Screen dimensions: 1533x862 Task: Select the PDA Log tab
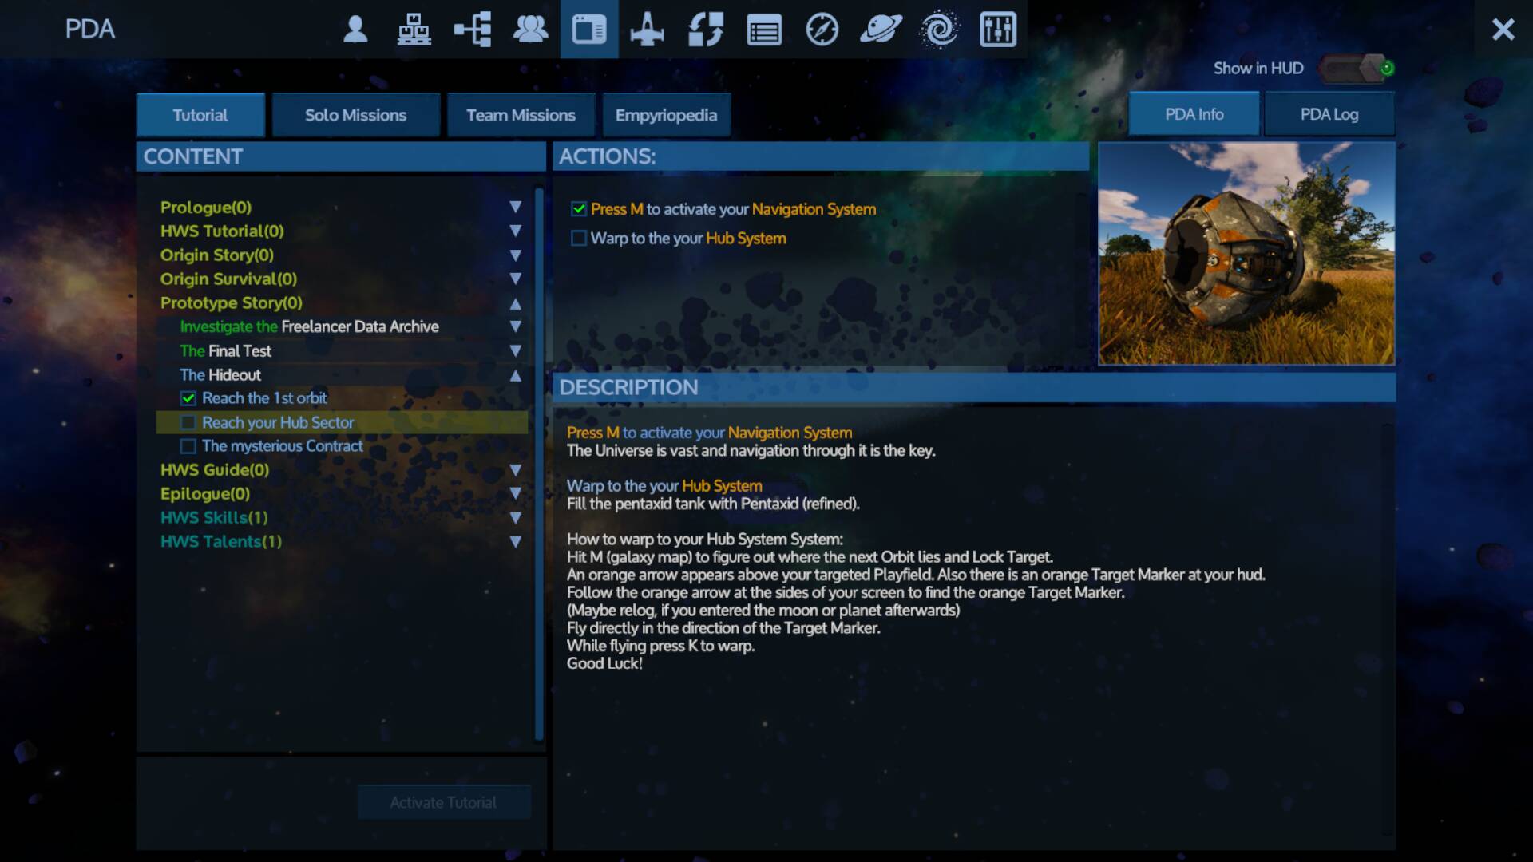(1329, 114)
